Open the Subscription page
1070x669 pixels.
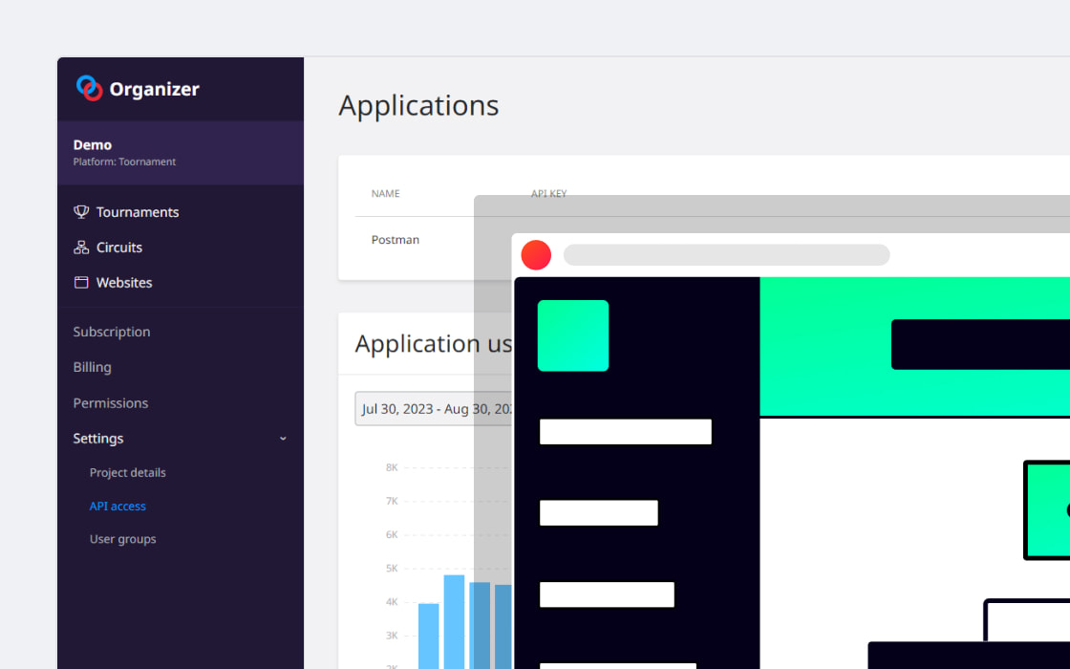coord(112,332)
